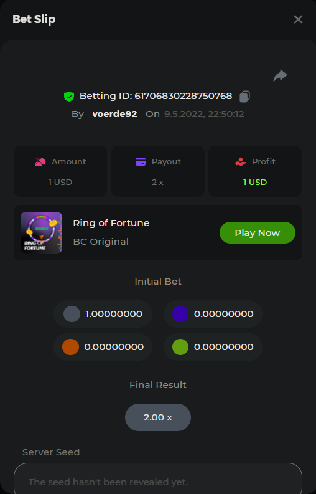Select the gray color bet circle
Image resolution: width=316 pixels, height=494 pixels.
click(72, 314)
